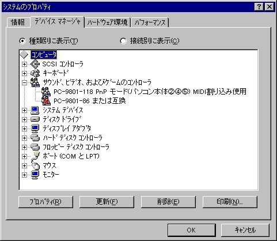
Task: Select the コンピュータ root tree item
Action: [x=44, y=55]
